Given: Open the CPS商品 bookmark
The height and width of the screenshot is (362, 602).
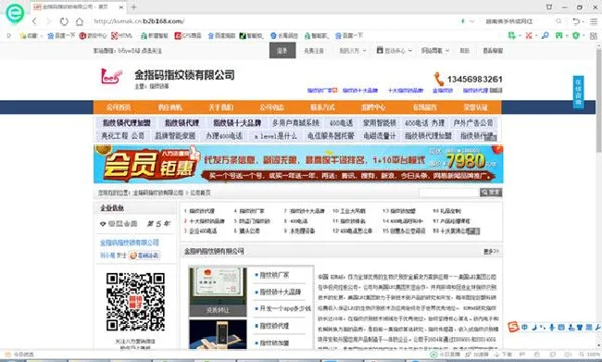Looking at the screenshot, I should click(188, 36).
